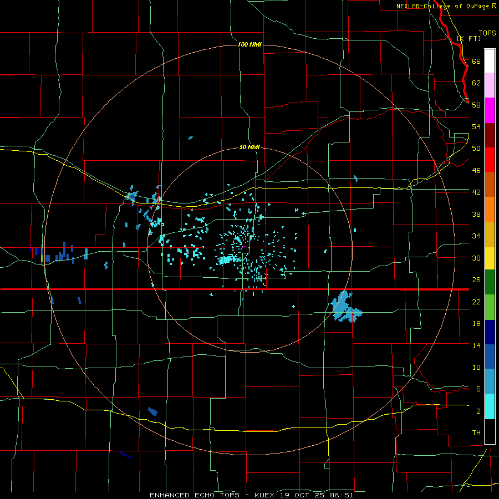The width and height of the screenshot is (499, 499).
Task: Click the TH label on the scale
Action: [x=476, y=432]
